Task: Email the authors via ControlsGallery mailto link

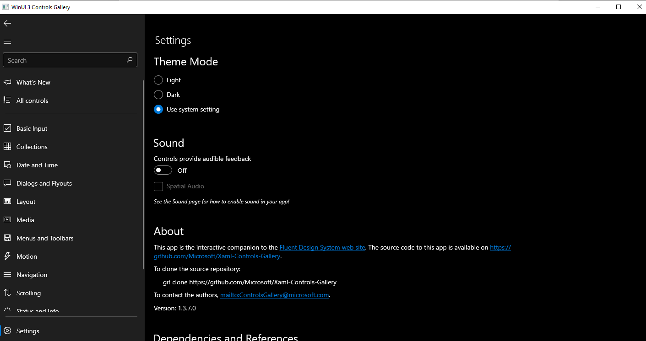Action: pos(274,295)
